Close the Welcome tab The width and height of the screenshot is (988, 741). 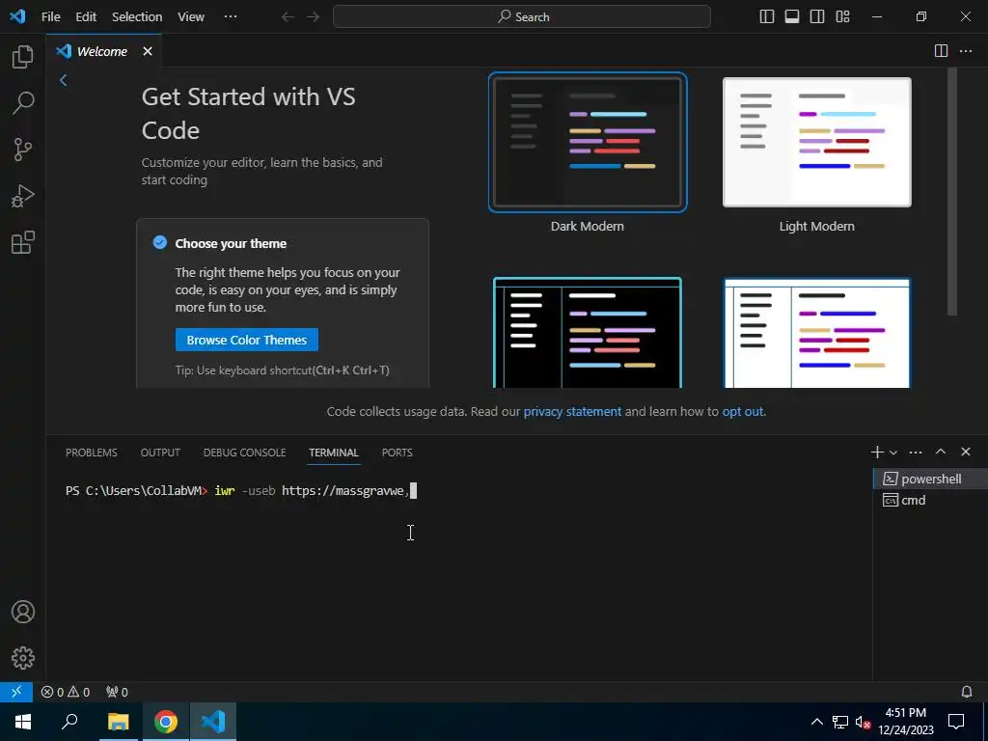pos(148,51)
